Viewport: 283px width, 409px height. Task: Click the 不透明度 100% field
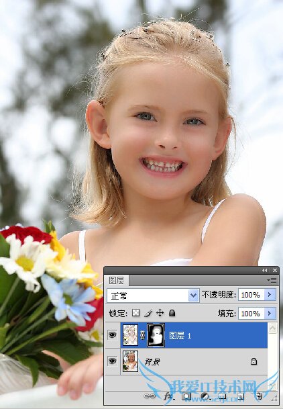pyautogui.click(x=251, y=295)
